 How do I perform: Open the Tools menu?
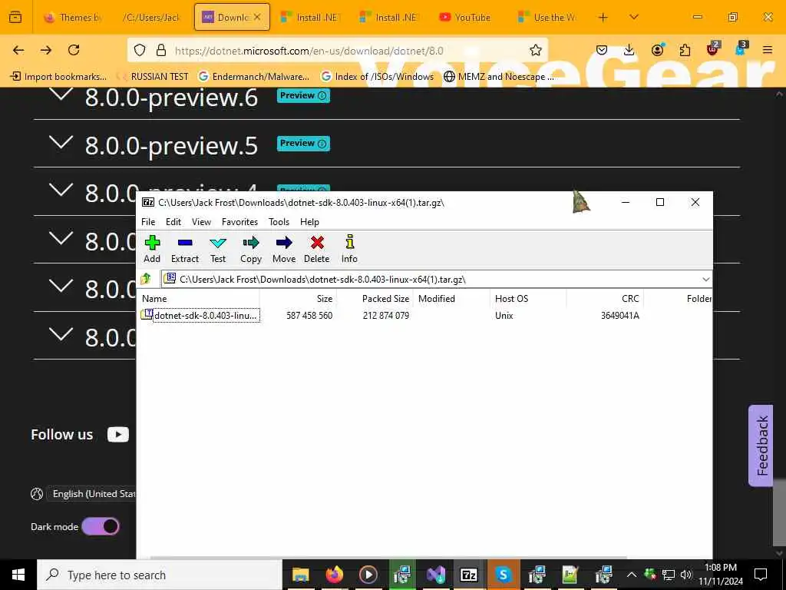click(x=279, y=222)
